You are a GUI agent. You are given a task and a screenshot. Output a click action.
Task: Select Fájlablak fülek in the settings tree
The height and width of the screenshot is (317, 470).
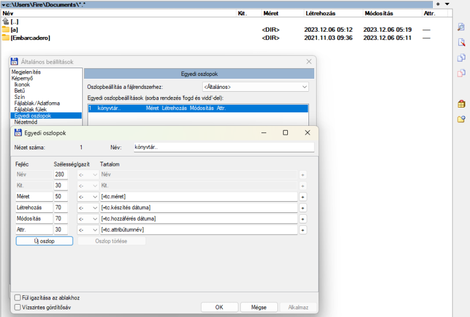(31, 109)
